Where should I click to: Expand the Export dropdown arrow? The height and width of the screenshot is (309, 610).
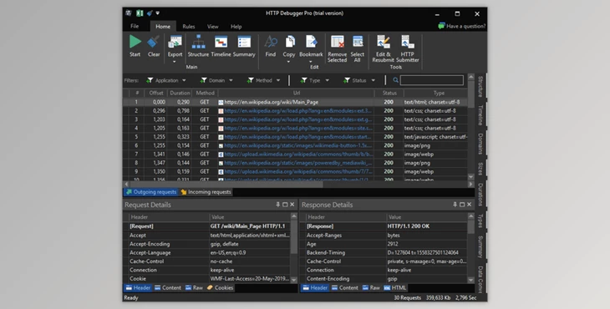point(175,62)
